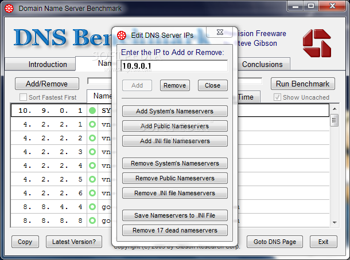Click Remove Public Nameservers
350x260 pixels.
coord(175,178)
